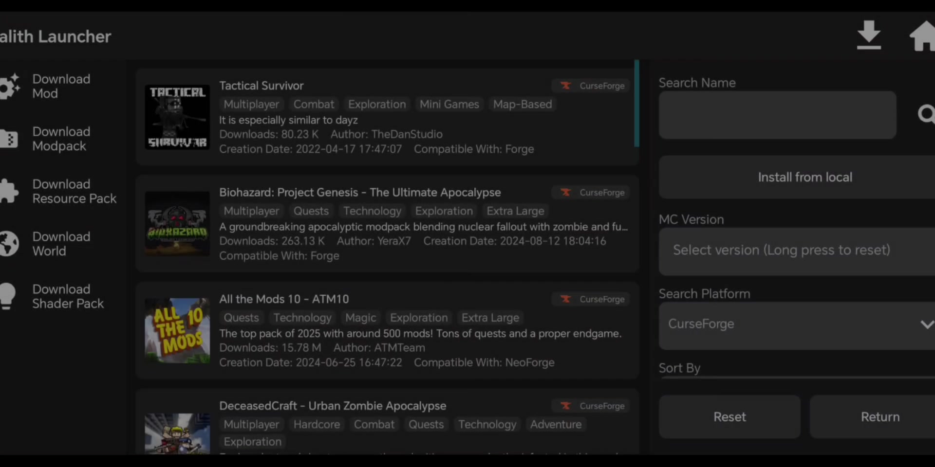Select the Download Mod gear icon

coord(9,86)
